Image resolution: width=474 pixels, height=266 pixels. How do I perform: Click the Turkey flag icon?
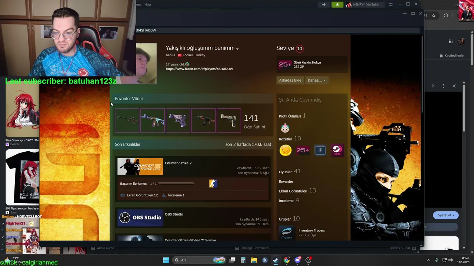coord(180,55)
